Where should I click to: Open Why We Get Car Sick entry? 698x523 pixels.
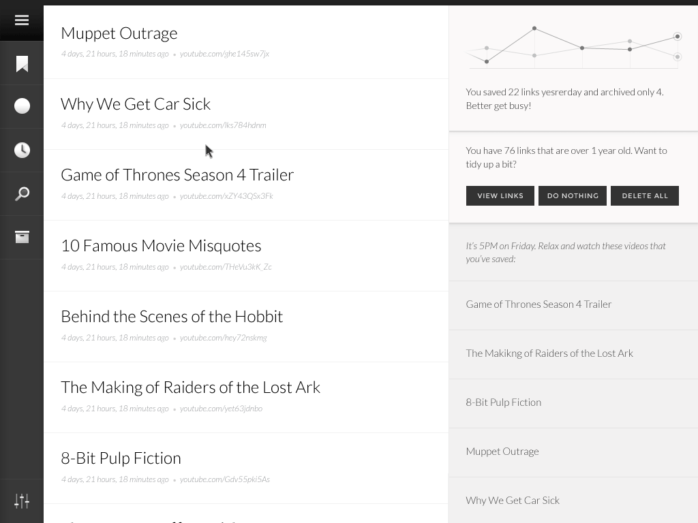pyautogui.click(x=136, y=104)
